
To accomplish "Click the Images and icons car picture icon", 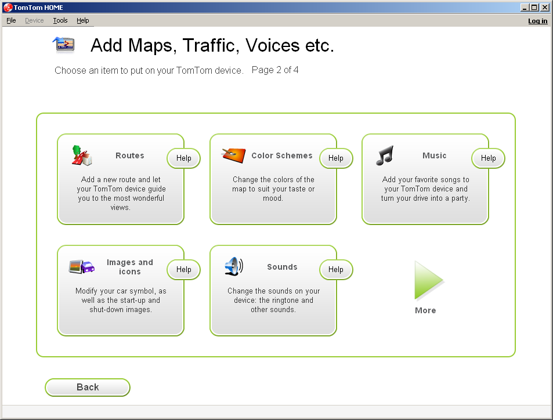I will [82, 267].
